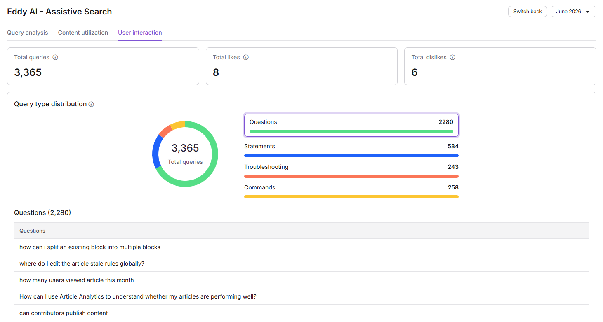Screen dimensions: 603x322
Task: Select the Commands query type row
Action: (x=351, y=191)
